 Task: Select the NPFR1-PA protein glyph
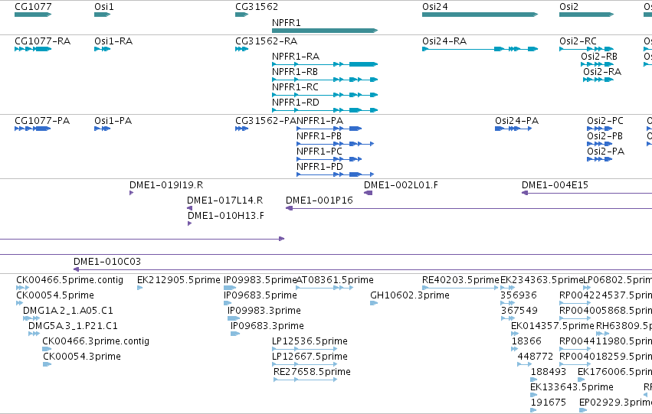point(329,129)
